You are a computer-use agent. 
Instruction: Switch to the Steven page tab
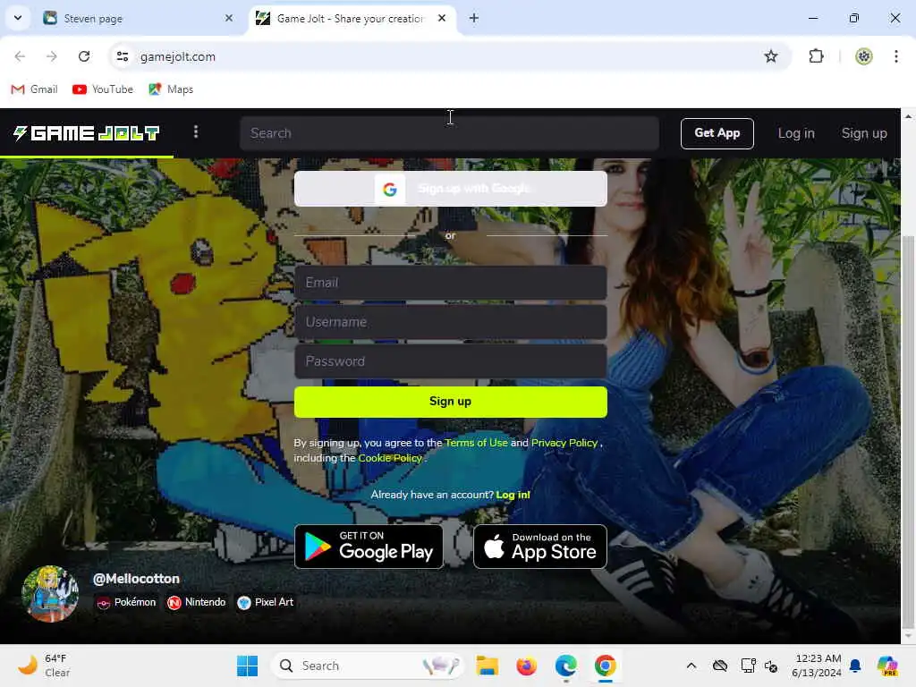click(137, 19)
